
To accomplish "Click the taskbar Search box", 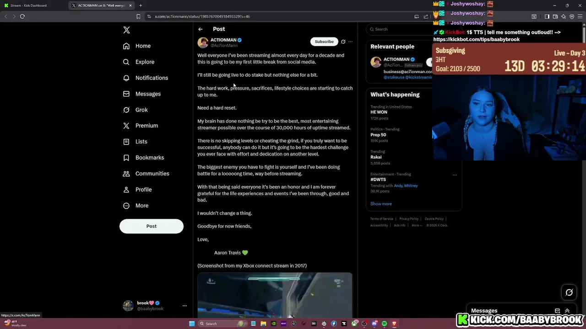I will (x=223, y=324).
